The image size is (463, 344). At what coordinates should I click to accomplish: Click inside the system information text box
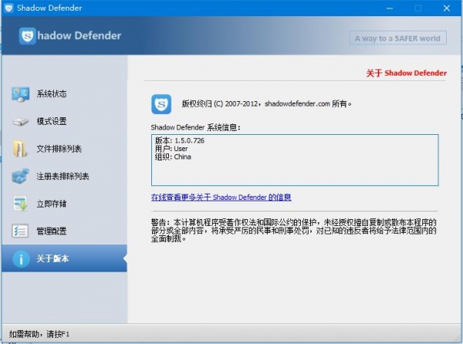(x=295, y=160)
